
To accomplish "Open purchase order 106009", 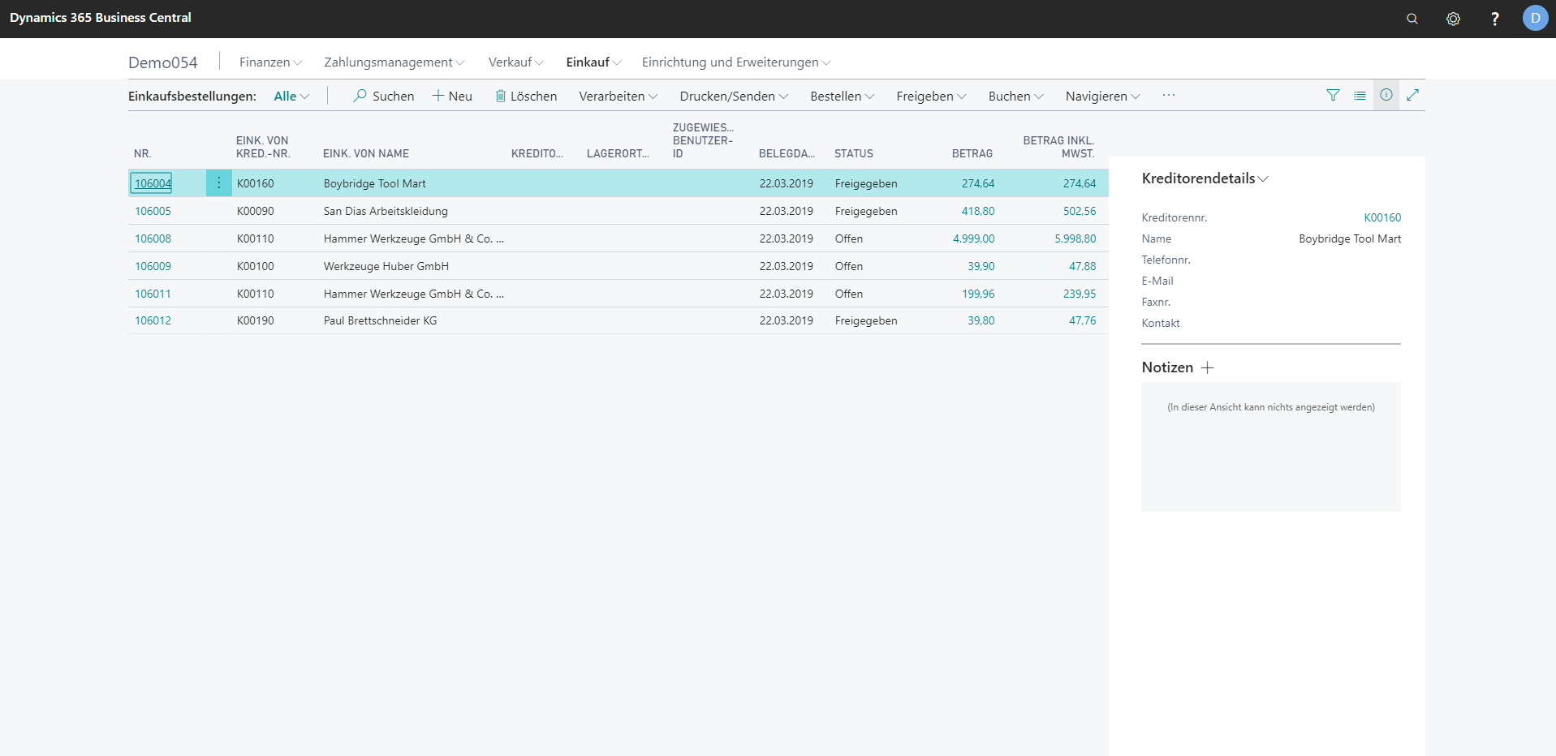I will coord(153,266).
